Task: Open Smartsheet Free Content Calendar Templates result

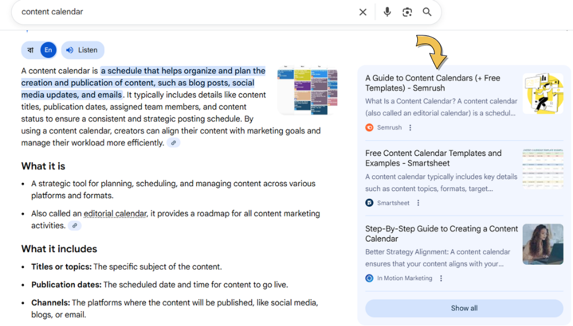Action: click(433, 158)
